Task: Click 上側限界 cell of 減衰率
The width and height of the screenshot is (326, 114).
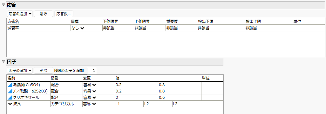Action: coord(150,28)
